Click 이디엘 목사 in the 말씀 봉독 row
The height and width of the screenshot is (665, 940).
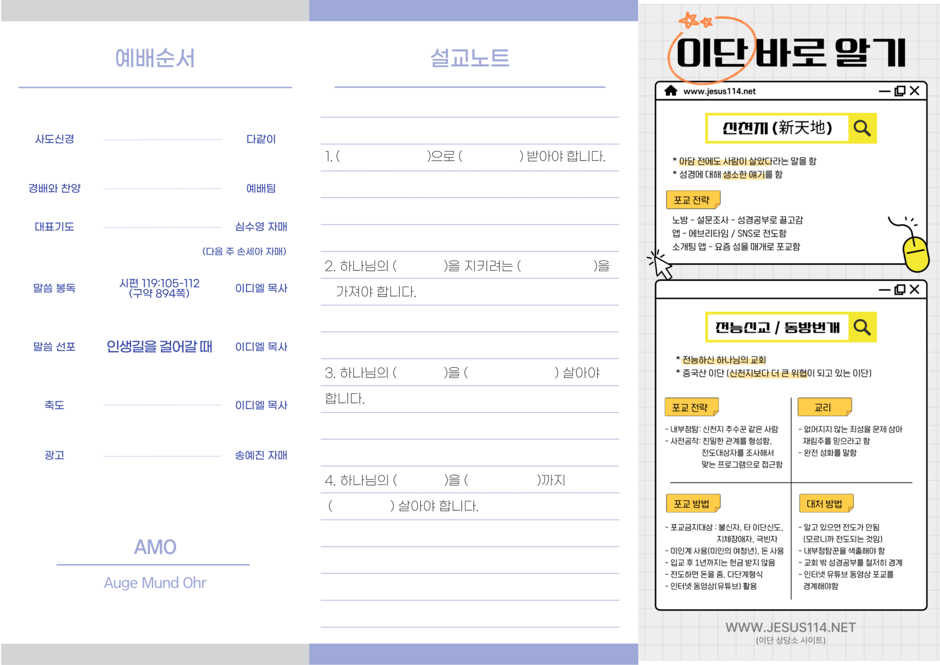pos(261,288)
